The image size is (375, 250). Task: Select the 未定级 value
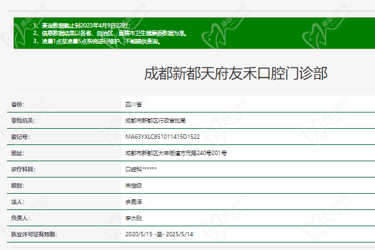[x=134, y=186]
